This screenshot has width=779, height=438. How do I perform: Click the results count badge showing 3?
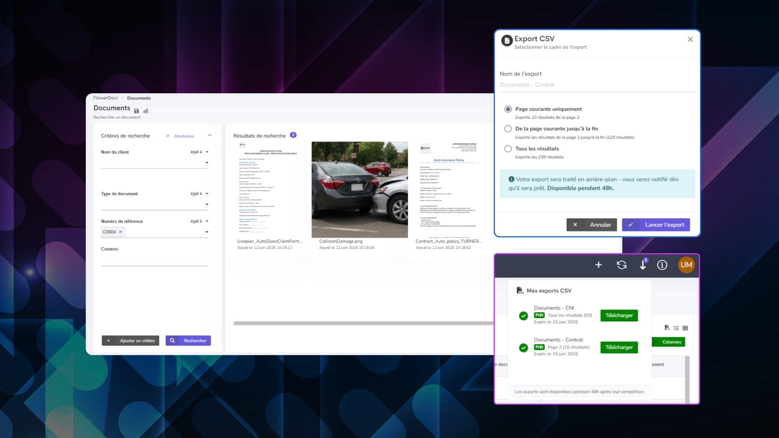293,135
